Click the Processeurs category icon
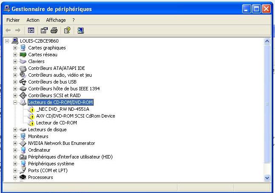This screenshot has height=193, width=275. pos(23,177)
